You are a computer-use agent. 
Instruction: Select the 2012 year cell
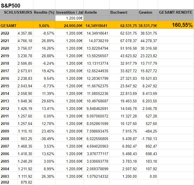tap(5, 109)
